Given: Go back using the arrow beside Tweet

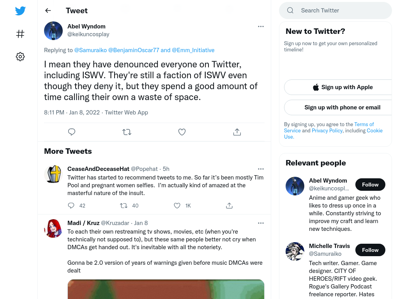Looking at the screenshot, I should tap(48, 11).
